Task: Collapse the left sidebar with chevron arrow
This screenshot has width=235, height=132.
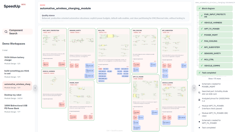Action: 35,88
